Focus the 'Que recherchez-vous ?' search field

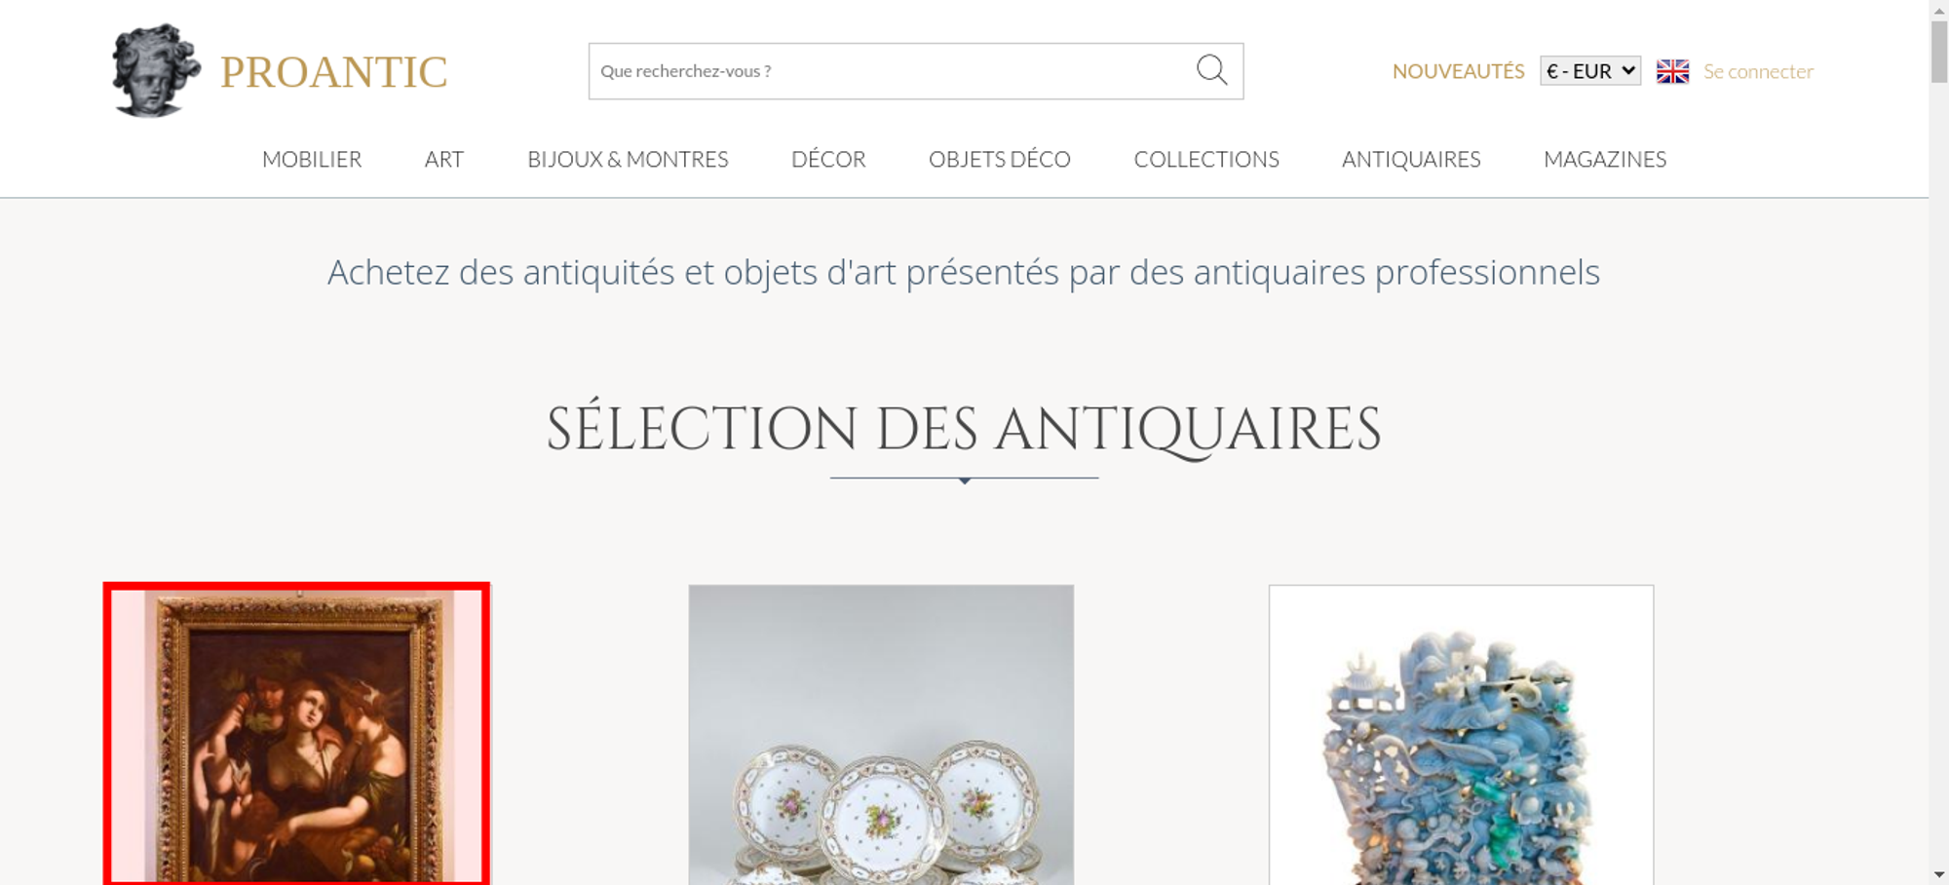tap(892, 71)
